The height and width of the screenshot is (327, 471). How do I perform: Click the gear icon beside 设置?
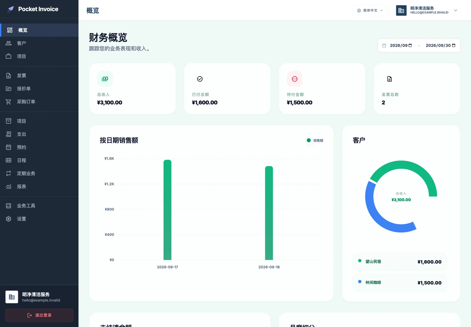point(9,219)
